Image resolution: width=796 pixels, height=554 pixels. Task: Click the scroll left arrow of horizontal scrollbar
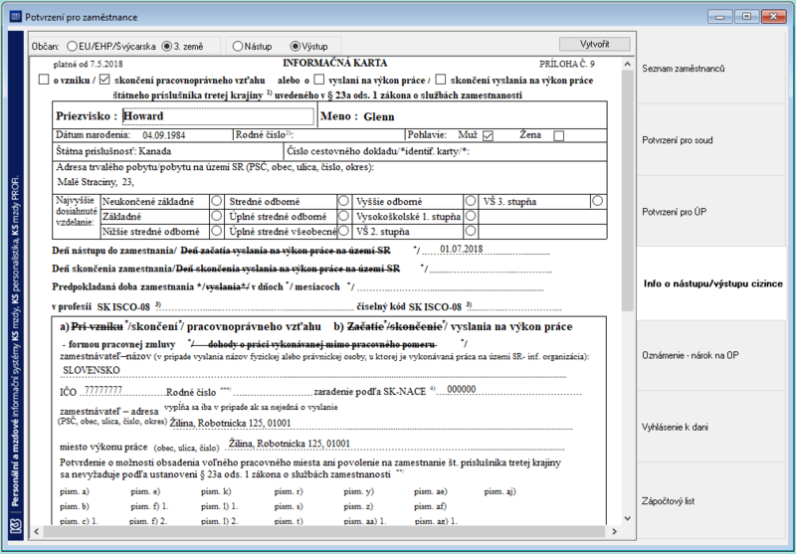click(x=36, y=531)
